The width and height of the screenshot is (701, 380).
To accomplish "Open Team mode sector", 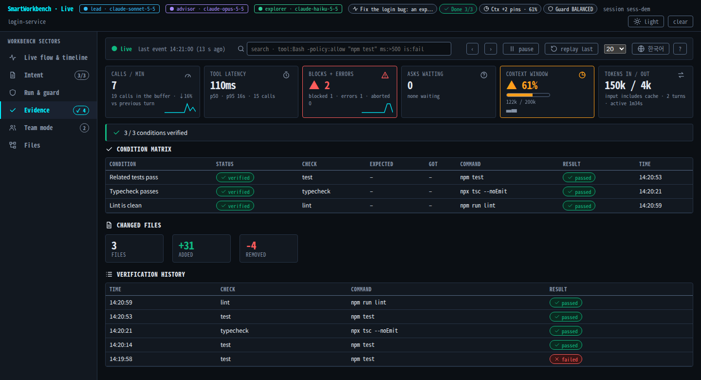I will [49, 128].
